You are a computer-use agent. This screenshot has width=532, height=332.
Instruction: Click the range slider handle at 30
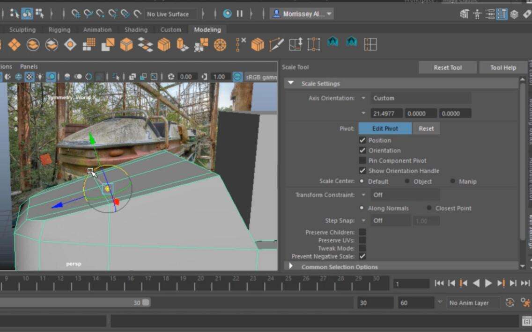point(146,302)
